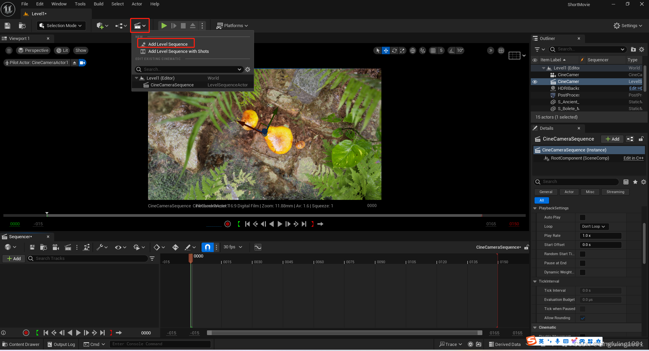Open the Cinematics clapperboard dropdown
Image resolution: width=649 pixels, height=351 pixels.
point(140,26)
